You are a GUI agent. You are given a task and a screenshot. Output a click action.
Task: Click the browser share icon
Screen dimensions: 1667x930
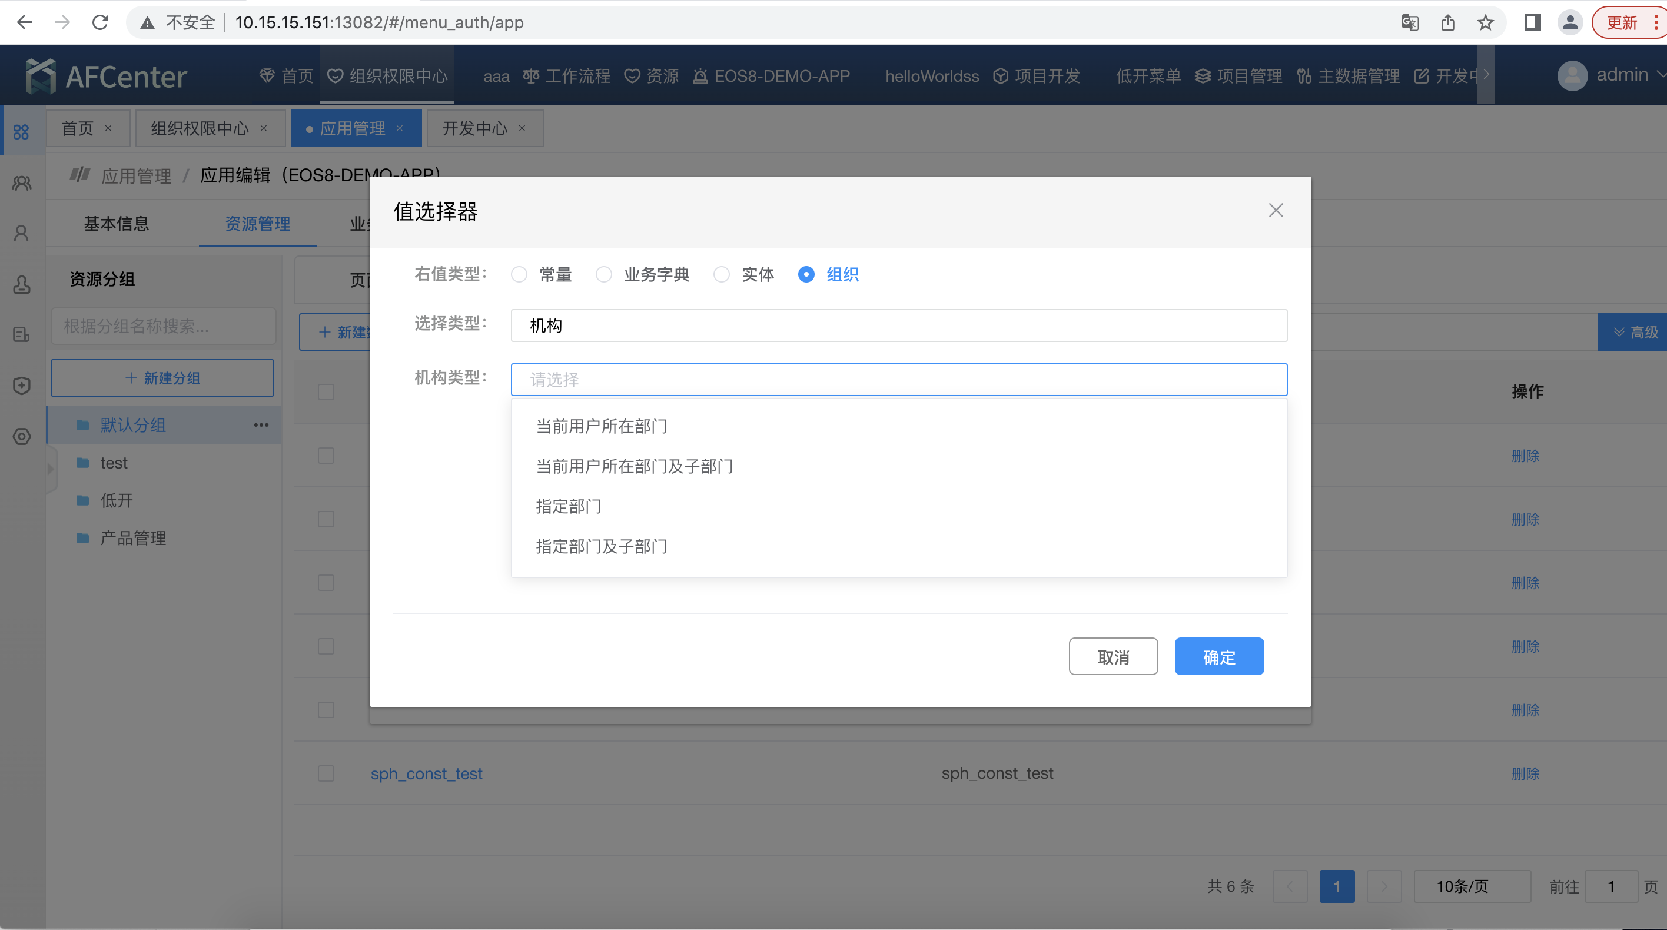coord(1447,22)
